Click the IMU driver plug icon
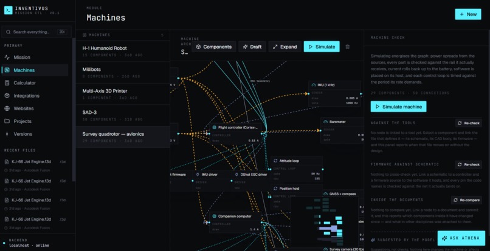 point(198,175)
